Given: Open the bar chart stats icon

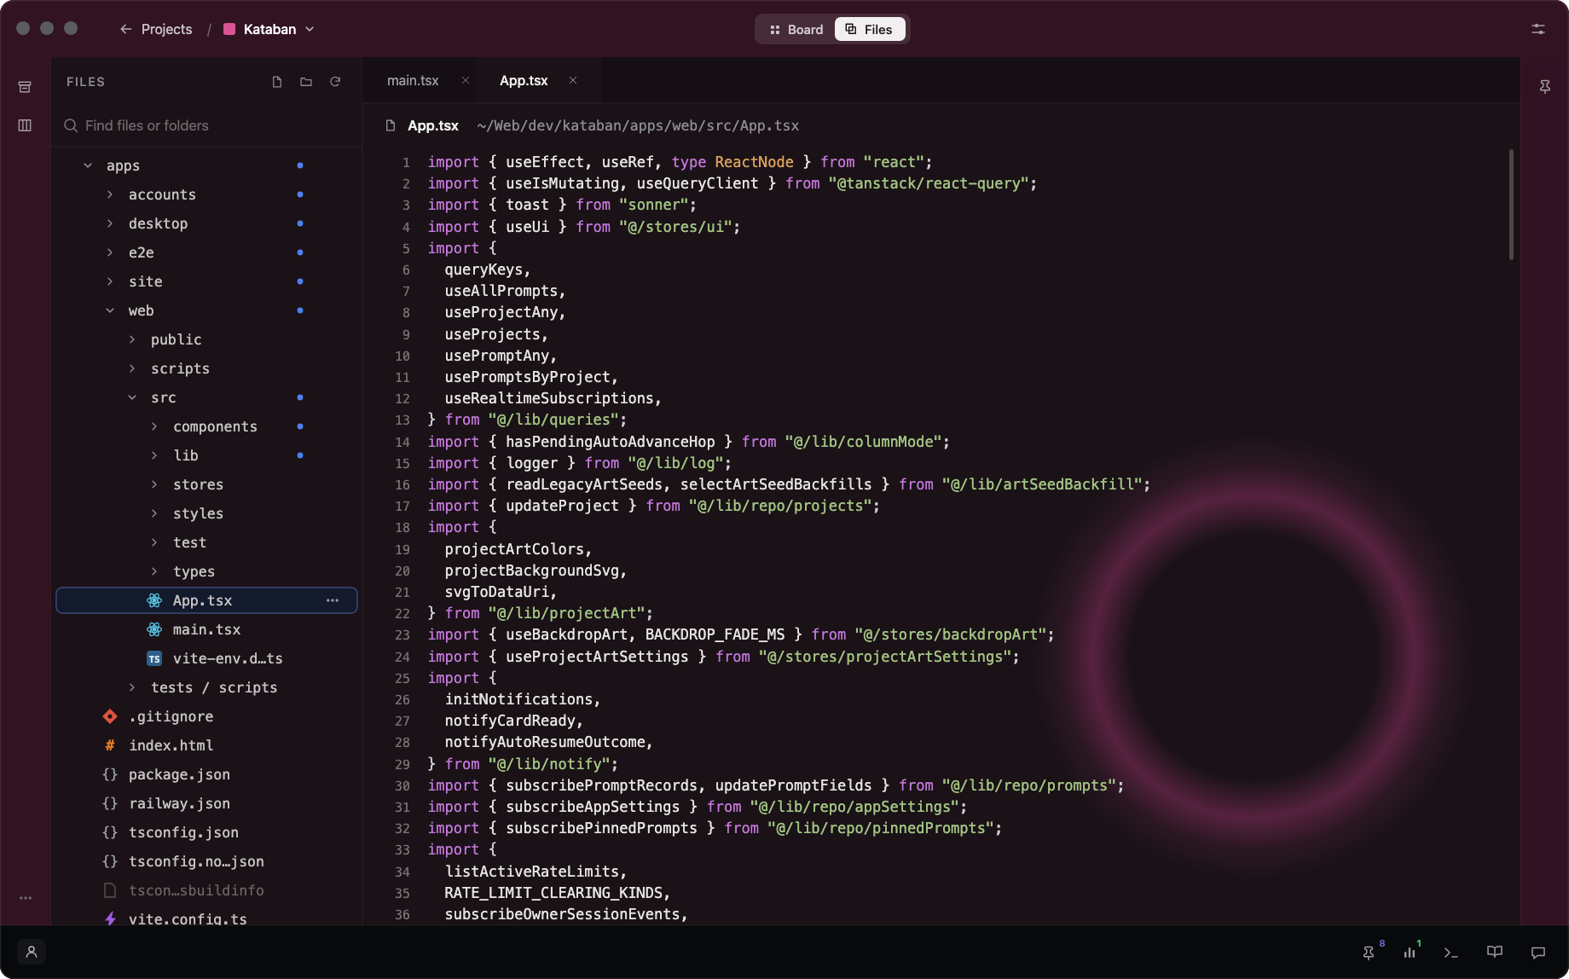Looking at the screenshot, I should click(1410, 953).
